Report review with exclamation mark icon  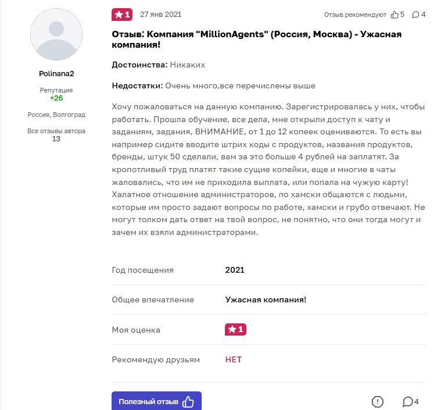[x=378, y=402]
